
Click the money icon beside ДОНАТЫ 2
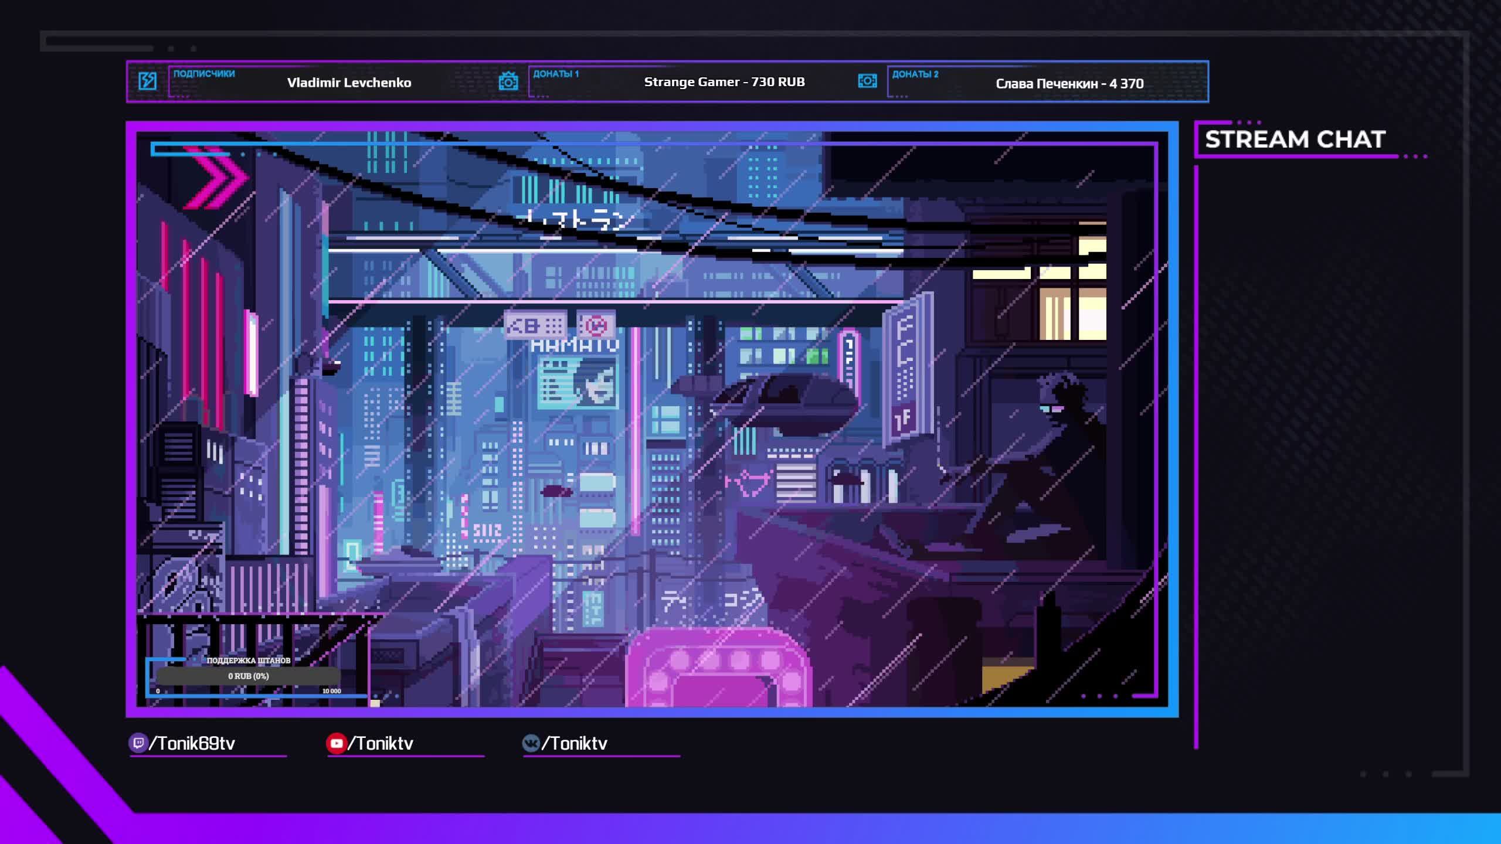(x=867, y=81)
